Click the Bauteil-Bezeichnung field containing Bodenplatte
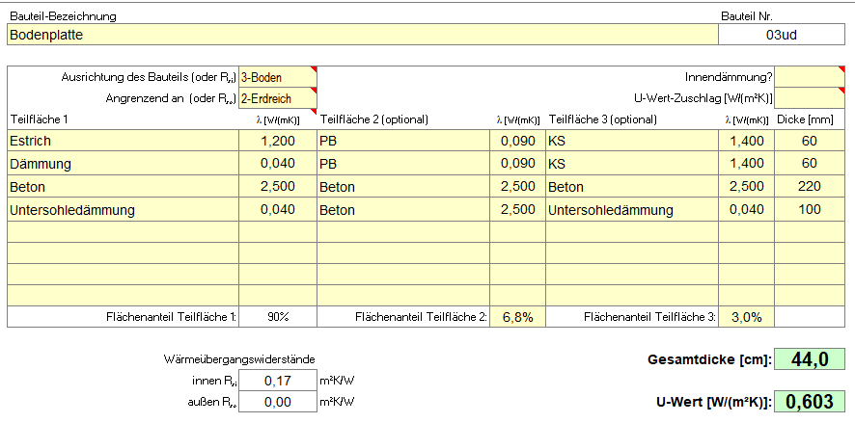This screenshot has height=423, width=855. (x=362, y=35)
